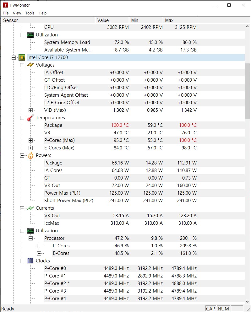
Task: Click the HWMonitor lightning bolt title icon
Action: click(6, 5)
